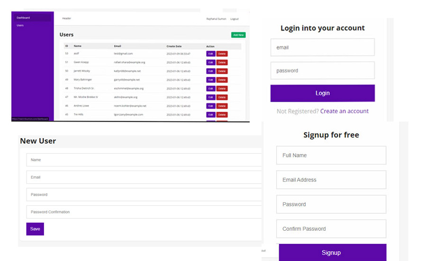Open Dashboard in the purple sidebar
This screenshot has height=261, width=424.
[x=23, y=17]
